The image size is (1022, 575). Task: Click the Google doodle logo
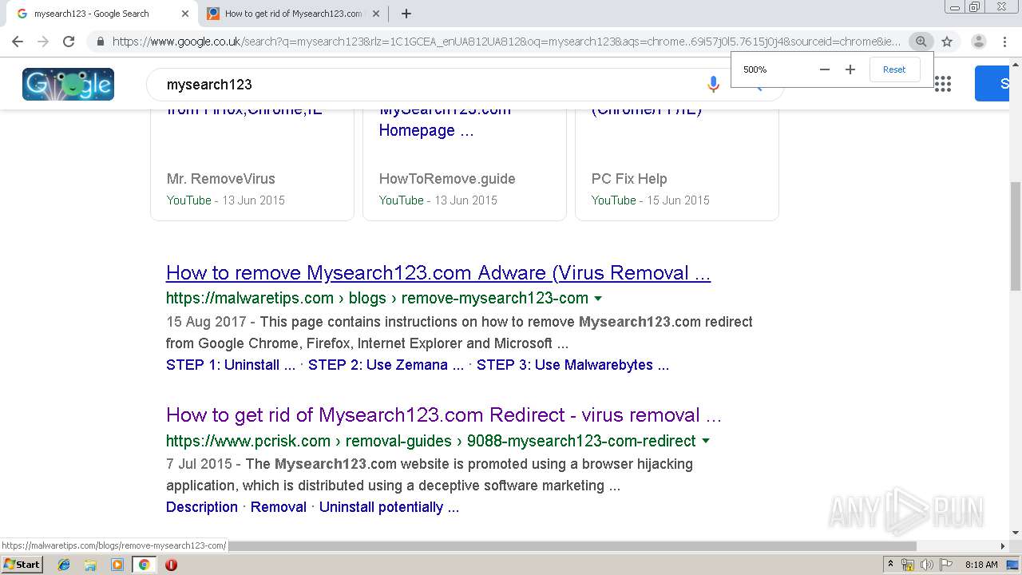tap(68, 84)
